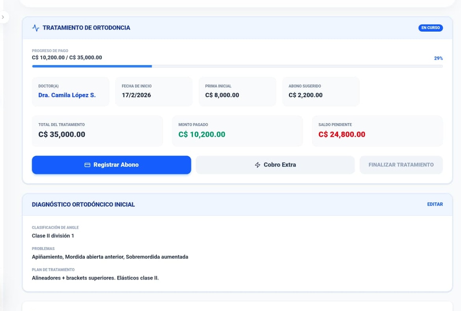Click the start date 17/2/2026
Screen dimensions: 461x311
click(x=136, y=95)
